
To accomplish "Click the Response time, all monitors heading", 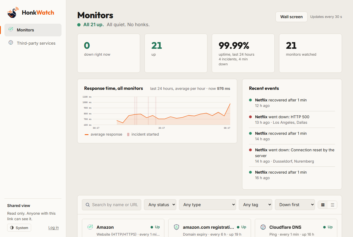I will (114, 88).
